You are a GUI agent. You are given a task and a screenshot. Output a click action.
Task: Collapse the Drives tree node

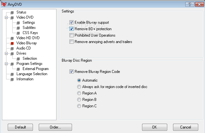6,53
